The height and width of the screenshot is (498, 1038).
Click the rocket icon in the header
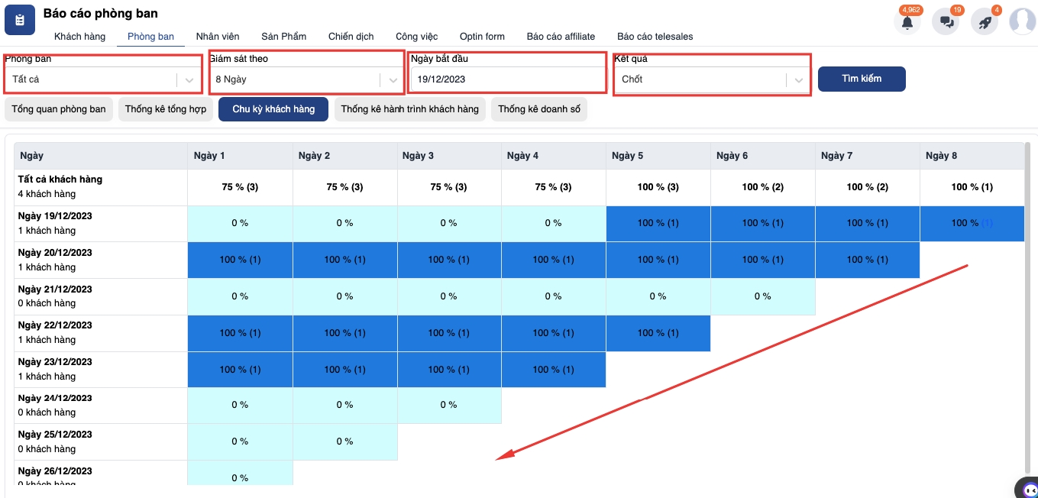pos(985,21)
